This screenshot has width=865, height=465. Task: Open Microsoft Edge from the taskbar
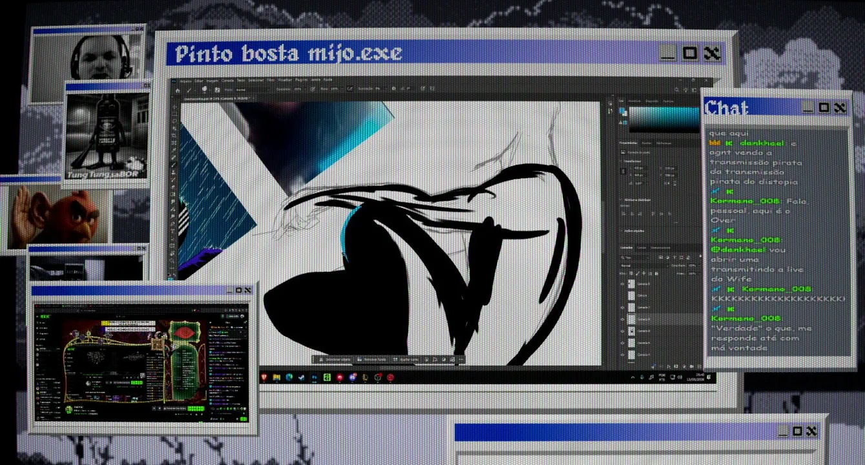click(x=289, y=377)
